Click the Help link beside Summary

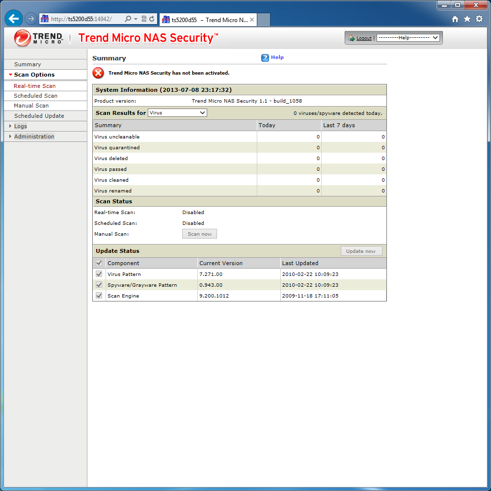(277, 57)
